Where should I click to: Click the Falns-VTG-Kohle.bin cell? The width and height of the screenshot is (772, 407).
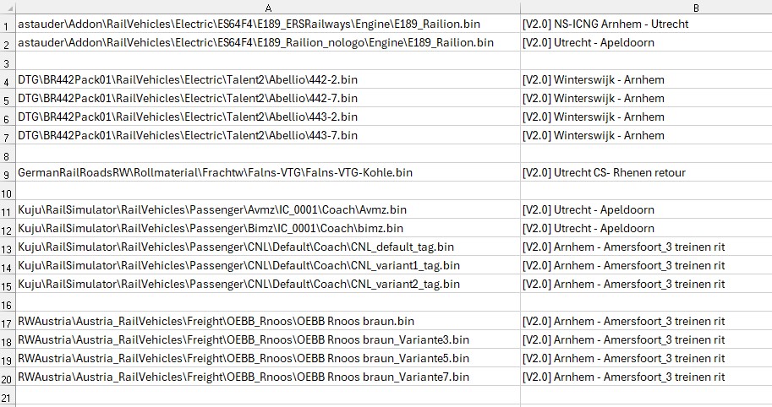pyautogui.click(x=268, y=172)
